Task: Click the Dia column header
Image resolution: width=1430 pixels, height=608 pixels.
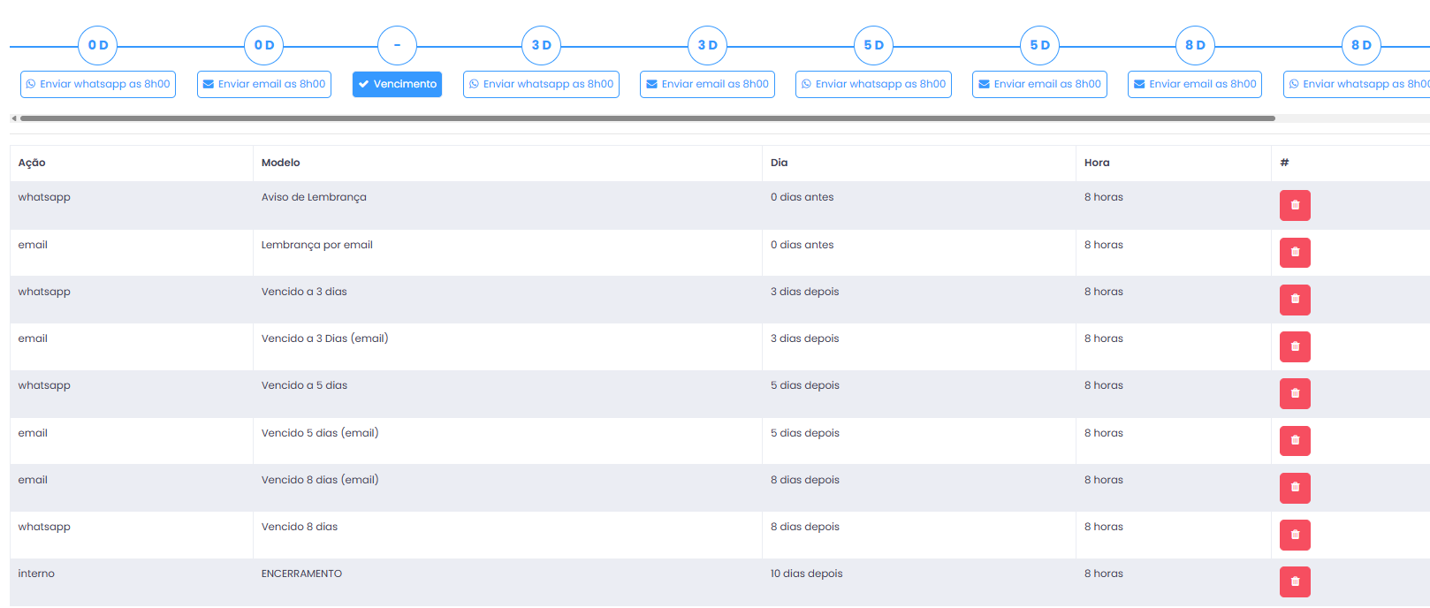Action: [779, 163]
